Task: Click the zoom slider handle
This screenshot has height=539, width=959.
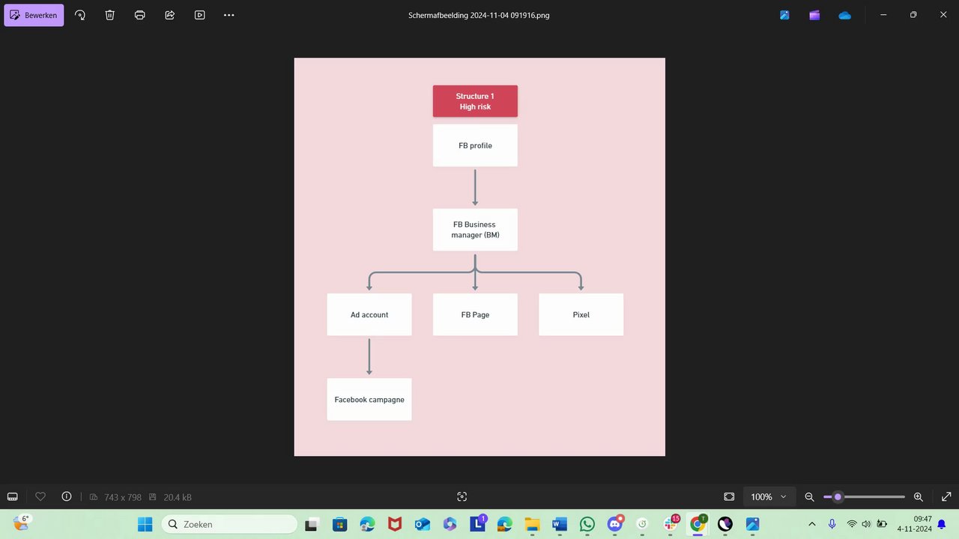Action: pyautogui.click(x=838, y=497)
